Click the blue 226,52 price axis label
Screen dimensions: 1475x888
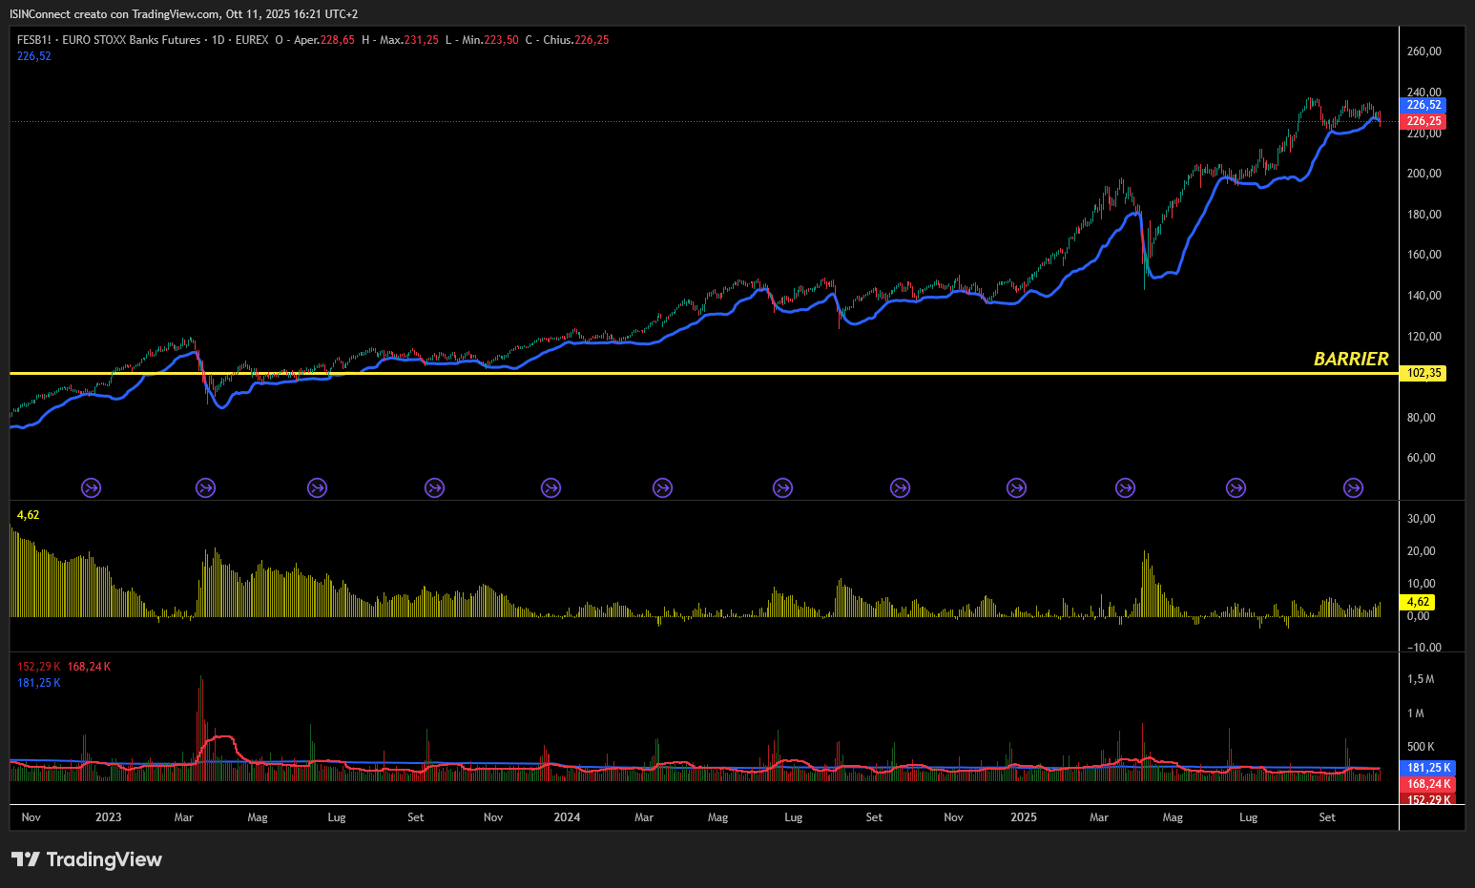pyautogui.click(x=1423, y=105)
